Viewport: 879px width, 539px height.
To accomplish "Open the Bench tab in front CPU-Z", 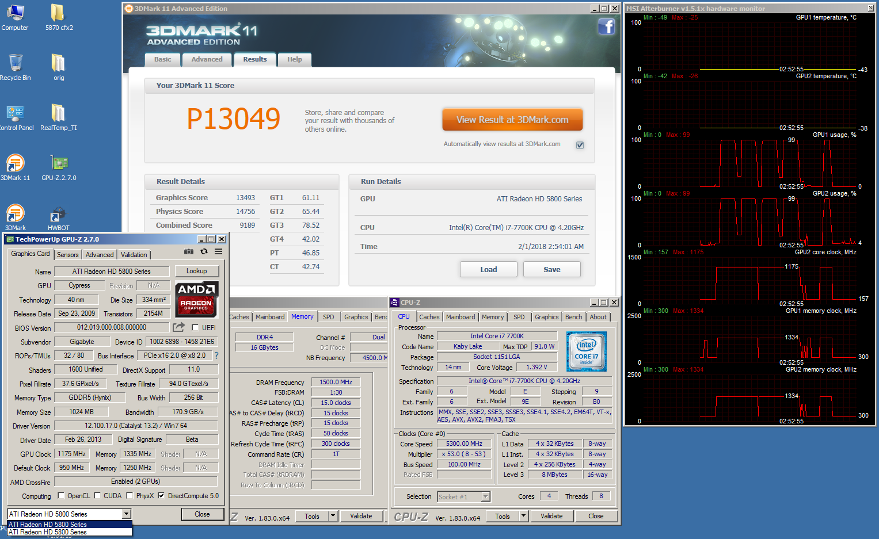I will click(574, 317).
